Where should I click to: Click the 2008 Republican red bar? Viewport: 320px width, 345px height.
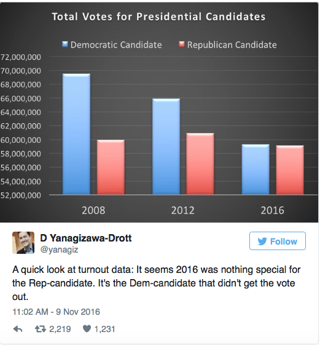pos(111,167)
